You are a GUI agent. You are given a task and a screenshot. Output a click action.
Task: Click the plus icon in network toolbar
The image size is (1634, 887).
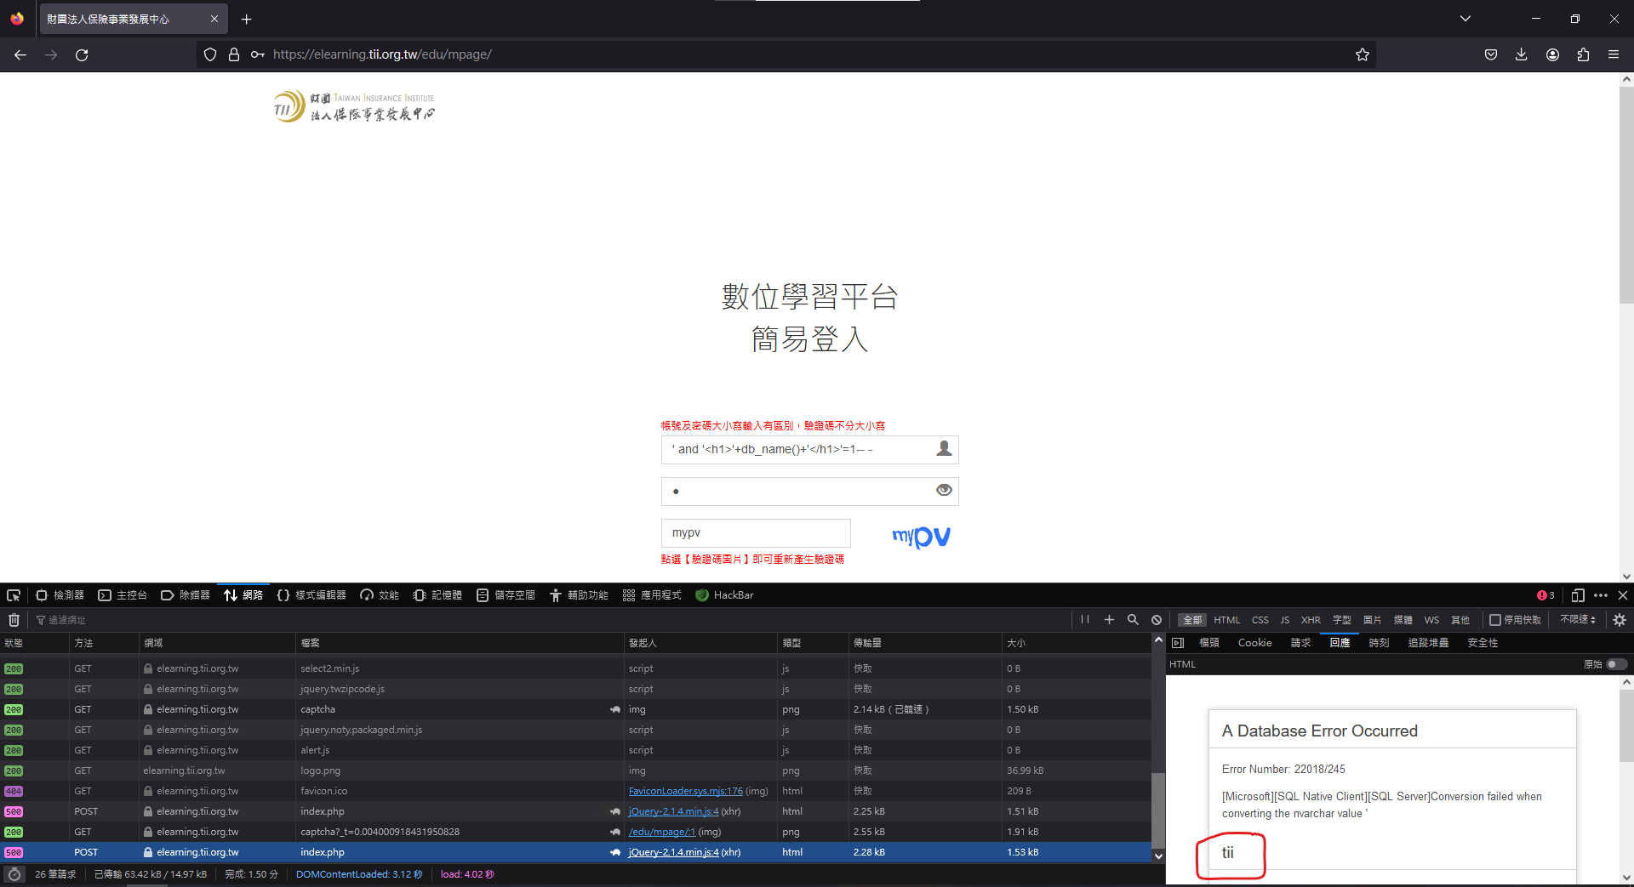pos(1109,620)
